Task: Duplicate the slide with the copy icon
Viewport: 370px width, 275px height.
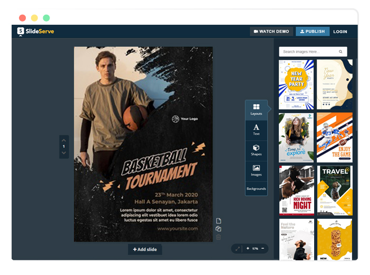Action: coord(219,229)
